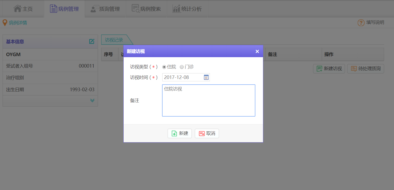
Task: Select the 住院 radio button
Action: pos(164,67)
